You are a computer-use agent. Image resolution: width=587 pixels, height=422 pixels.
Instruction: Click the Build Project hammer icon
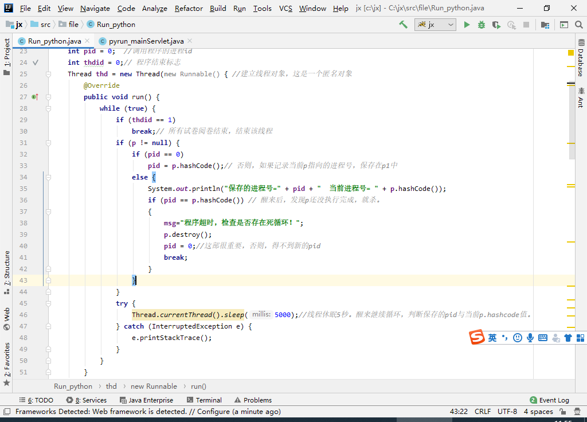pyautogui.click(x=404, y=25)
